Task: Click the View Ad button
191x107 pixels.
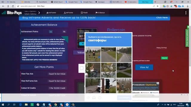Action: pyautogui.click(x=144, y=67)
